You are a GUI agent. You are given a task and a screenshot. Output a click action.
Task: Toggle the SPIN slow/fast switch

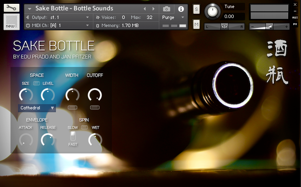point(73,136)
